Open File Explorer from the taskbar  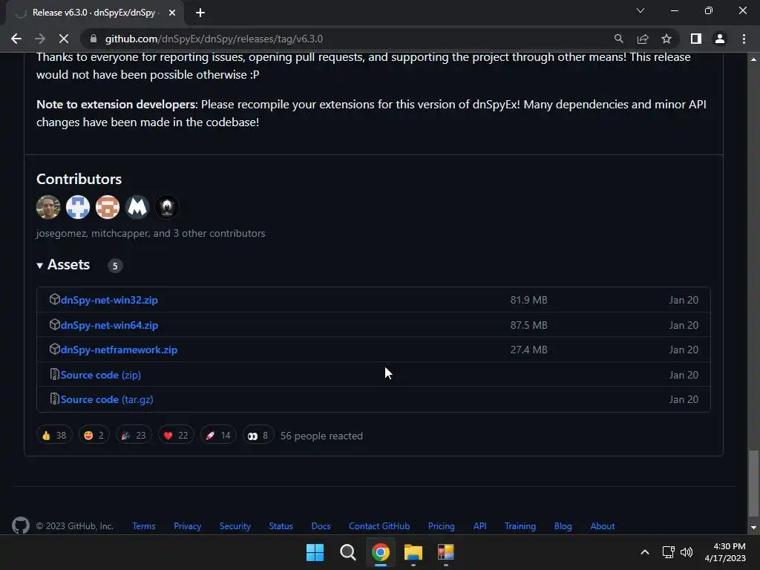pyautogui.click(x=413, y=552)
